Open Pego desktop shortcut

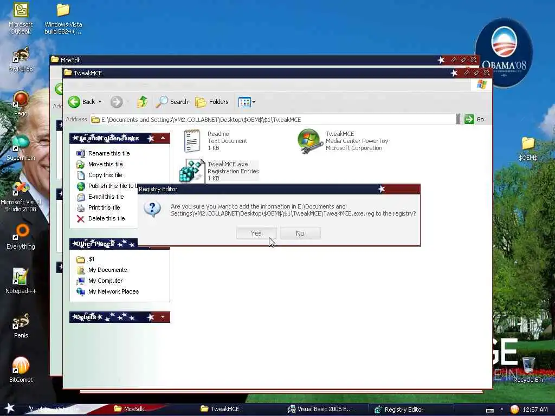pos(21,103)
